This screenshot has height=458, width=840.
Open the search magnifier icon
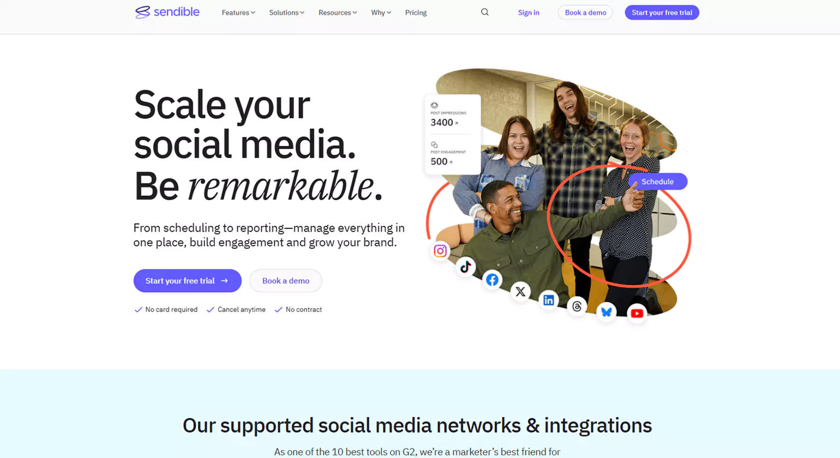pyautogui.click(x=484, y=12)
